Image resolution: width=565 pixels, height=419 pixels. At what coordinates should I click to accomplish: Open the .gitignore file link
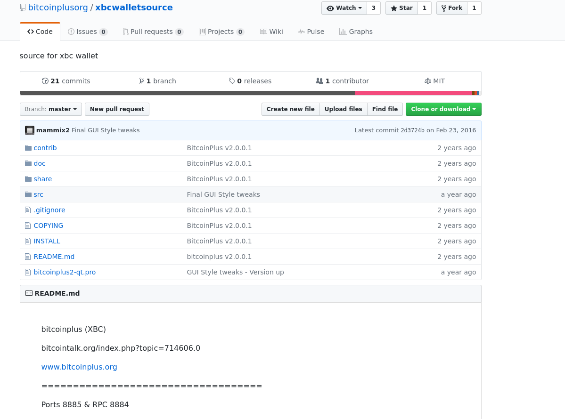[49, 210]
